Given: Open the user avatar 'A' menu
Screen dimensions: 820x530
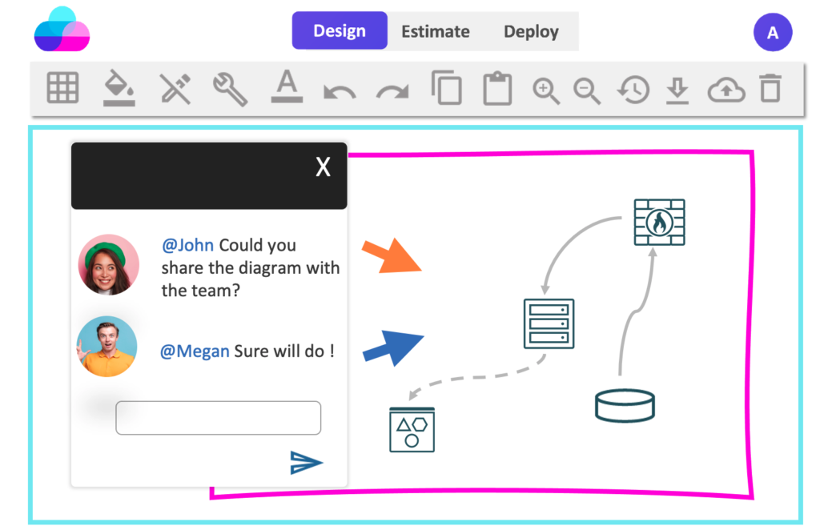Looking at the screenshot, I should (773, 32).
